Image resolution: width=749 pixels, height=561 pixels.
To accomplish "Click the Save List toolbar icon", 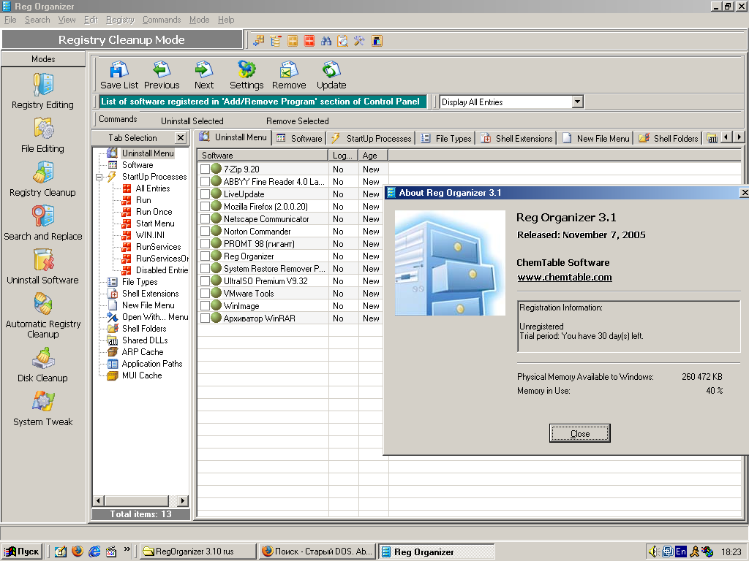I will tap(119, 70).
